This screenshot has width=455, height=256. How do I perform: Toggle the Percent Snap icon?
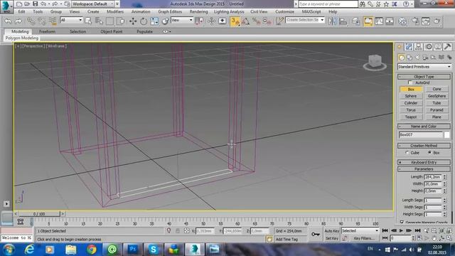256,21
